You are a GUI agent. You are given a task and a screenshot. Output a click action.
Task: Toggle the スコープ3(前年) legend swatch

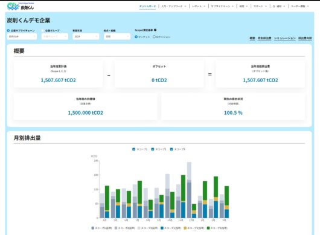(139, 228)
